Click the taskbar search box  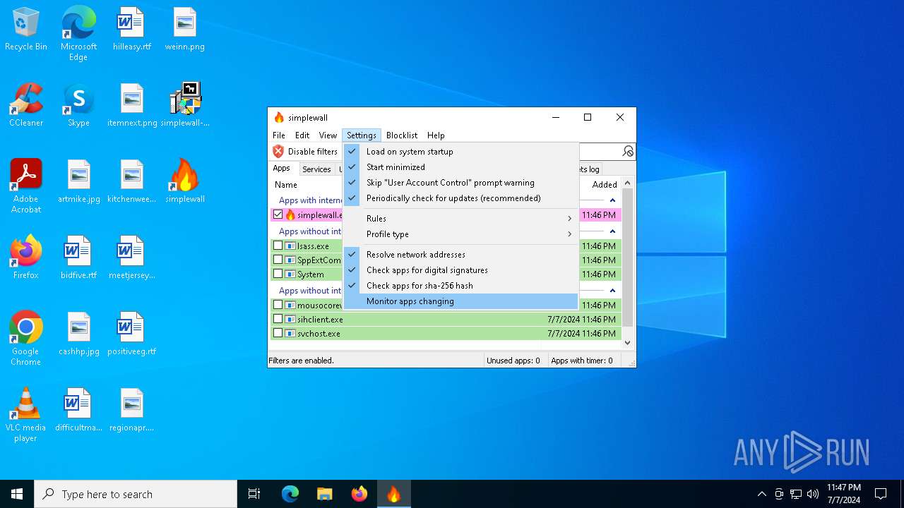[x=136, y=494]
